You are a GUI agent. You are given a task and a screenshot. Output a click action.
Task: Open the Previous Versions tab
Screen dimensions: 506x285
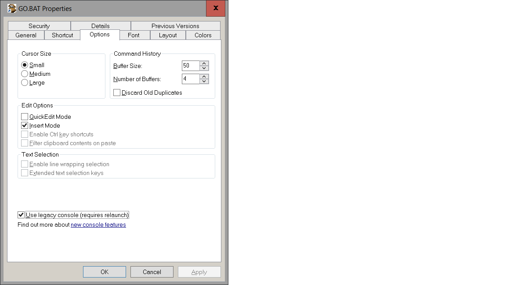point(175,26)
